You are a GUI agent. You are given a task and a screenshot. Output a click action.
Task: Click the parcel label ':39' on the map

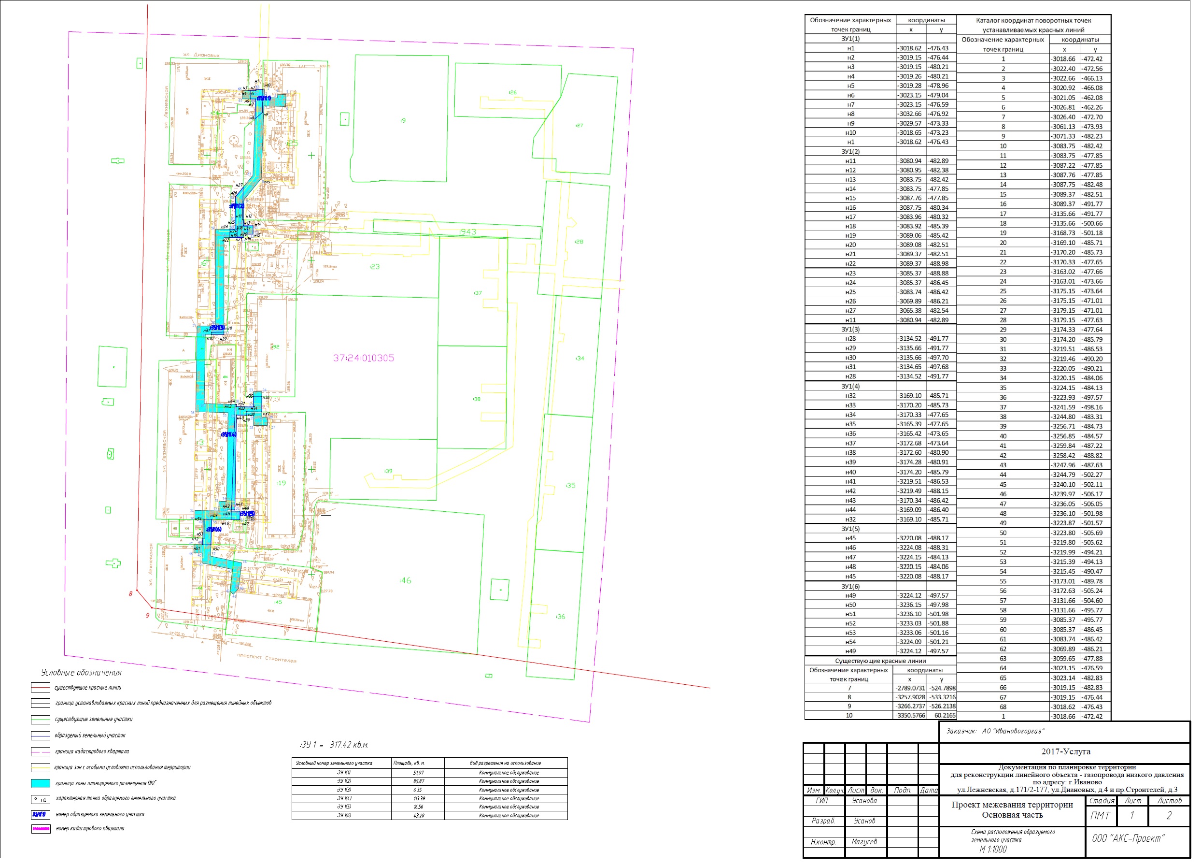(x=388, y=471)
